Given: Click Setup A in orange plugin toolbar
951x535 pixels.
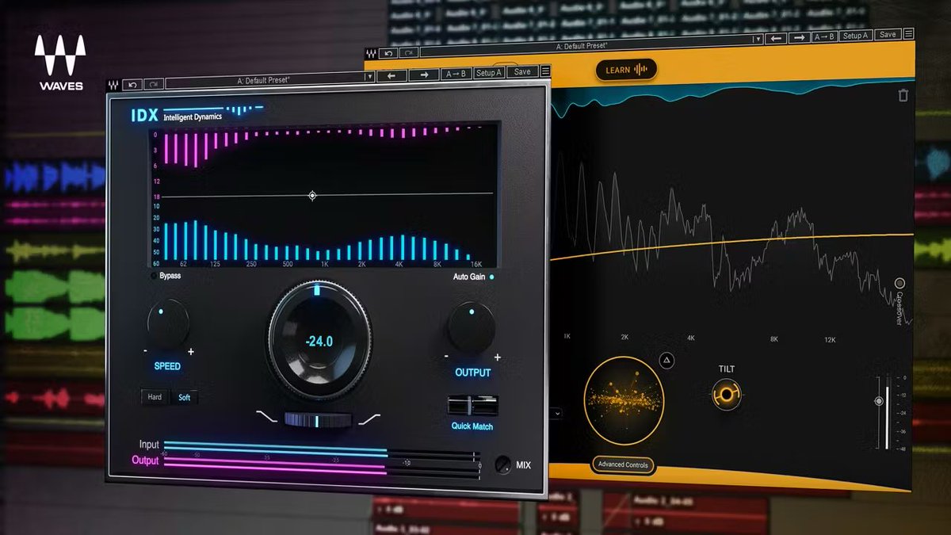Looking at the screenshot, I should [857, 36].
